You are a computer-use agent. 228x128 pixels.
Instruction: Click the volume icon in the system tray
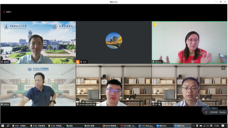pyautogui.click(x=208, y=126)
